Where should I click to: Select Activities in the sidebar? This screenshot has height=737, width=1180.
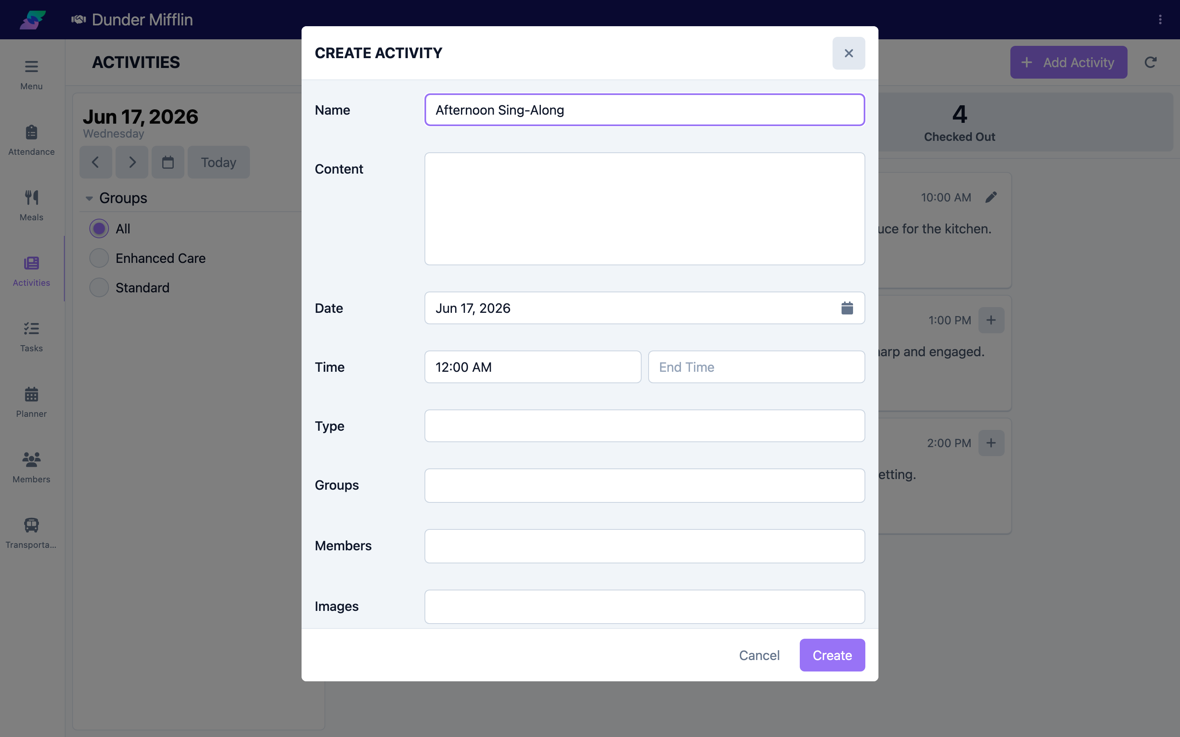(31, 271)
